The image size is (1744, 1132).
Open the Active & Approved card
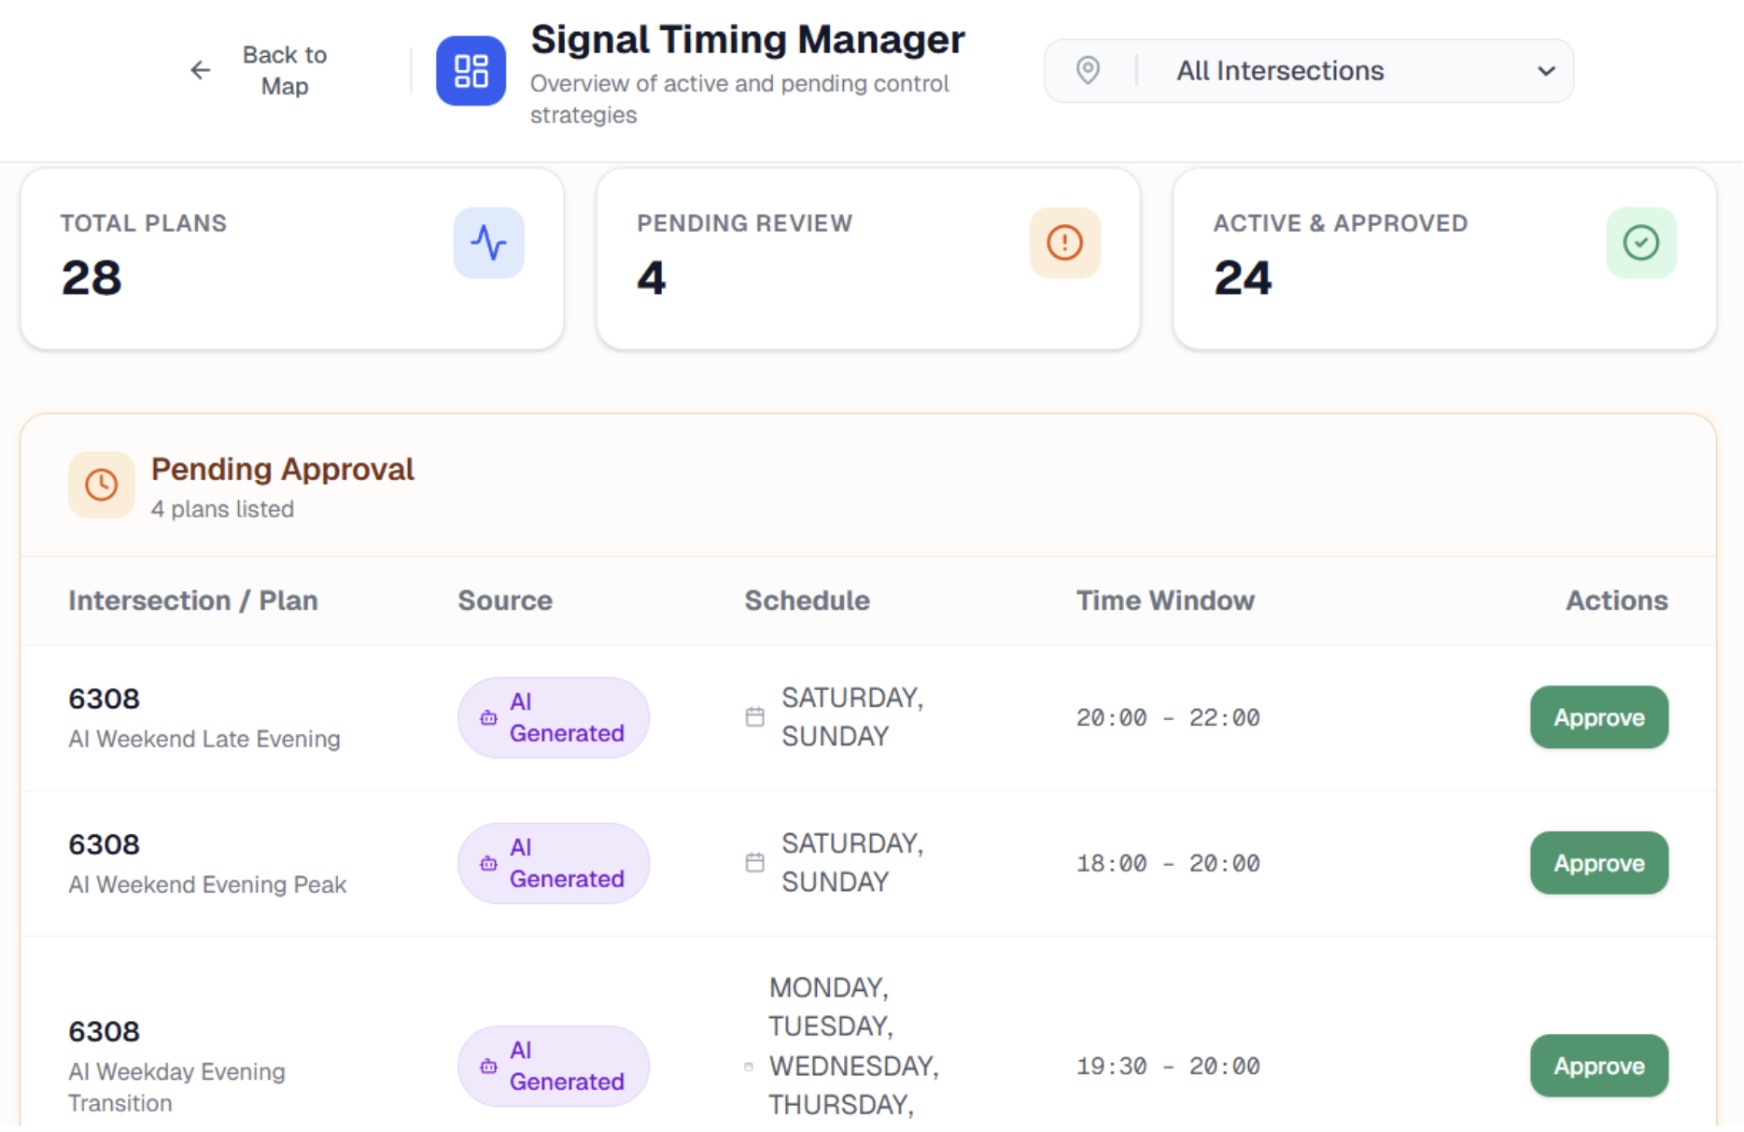(x=1444, y=259)
